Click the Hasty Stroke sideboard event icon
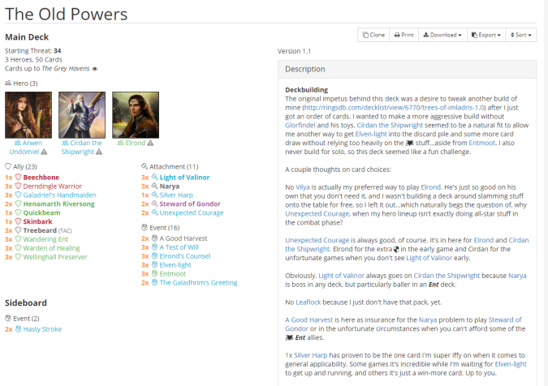Viewport: 548px width, 386px height. (x=18, y=328)
